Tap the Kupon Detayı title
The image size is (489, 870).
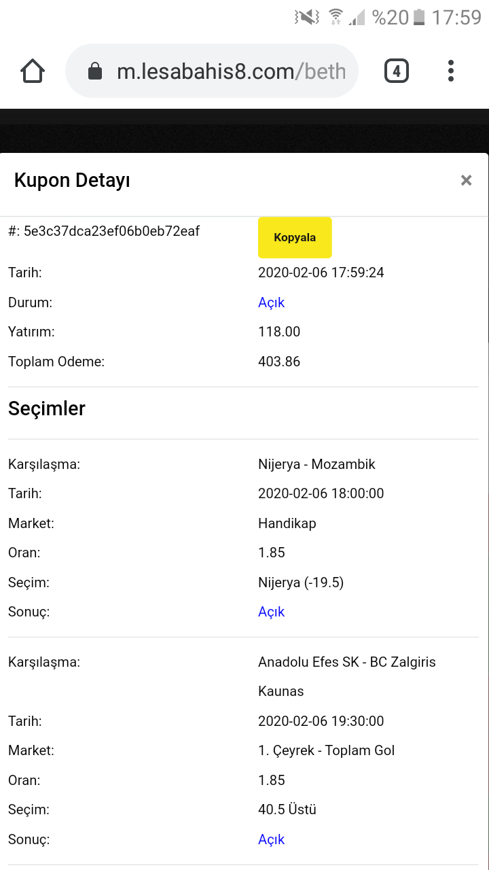tap(72, 180)
